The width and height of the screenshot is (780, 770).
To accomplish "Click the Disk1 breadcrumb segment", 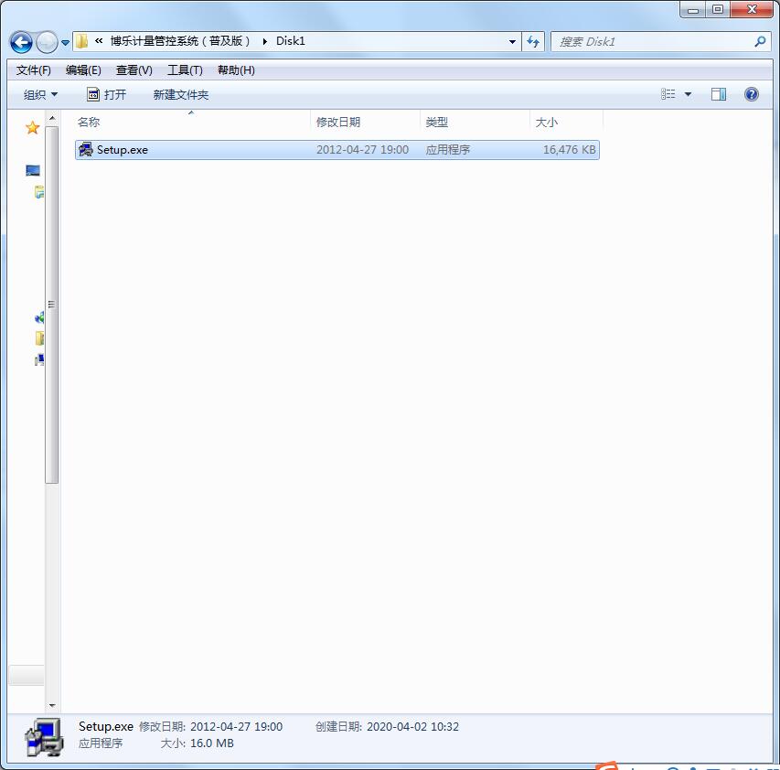I will tap(291, 41).
